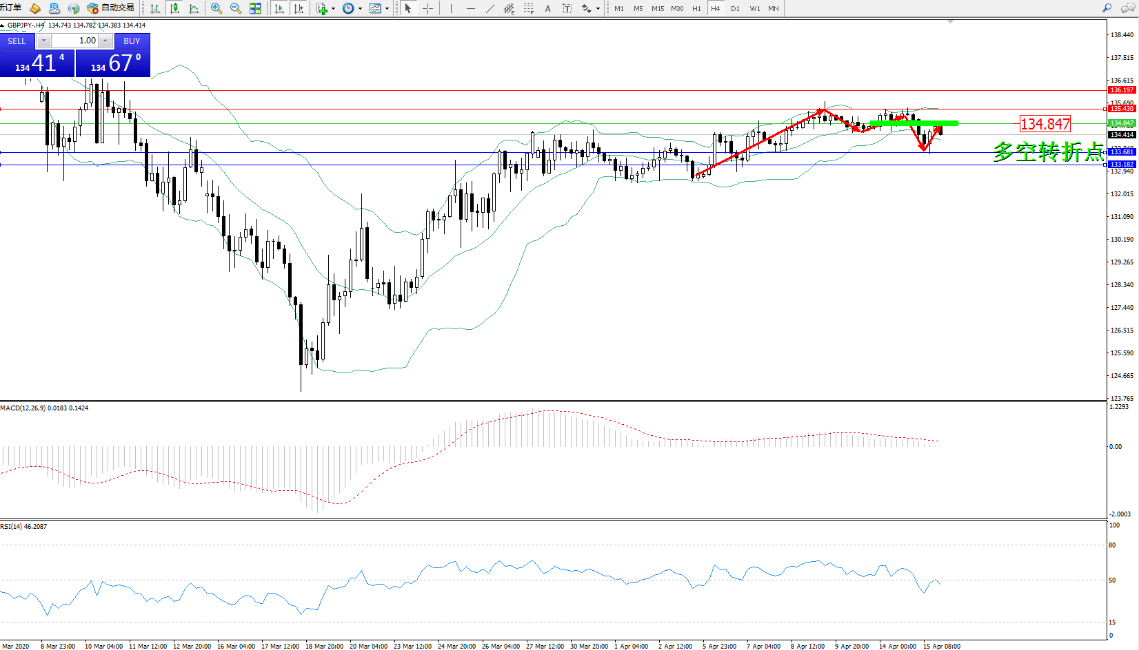Click the blue BUY button
Image resolution: width=1139 pixels, height=650 pixels.
tap(132, 41)
